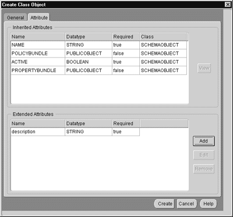Select the NAME attribute row

(x=99, y=45)
